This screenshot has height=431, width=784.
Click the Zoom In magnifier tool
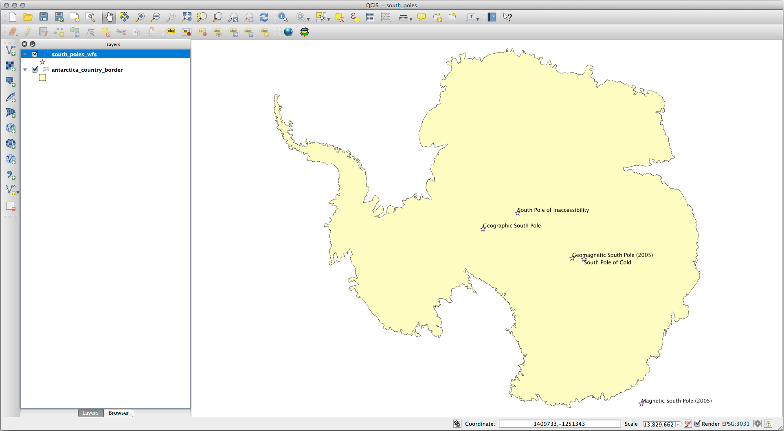[140, 17]
